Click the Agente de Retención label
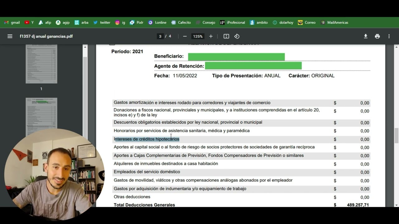The width and height of the screenshot is (399, 224). pos(179,66)
